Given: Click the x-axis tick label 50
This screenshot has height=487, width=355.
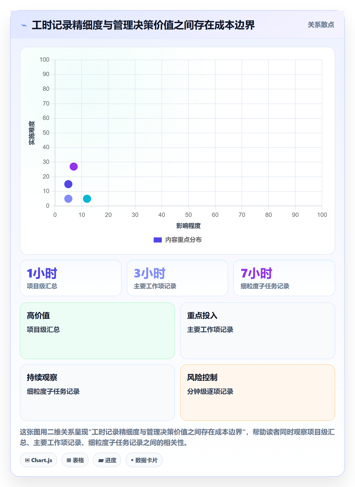Looking at the screenshot, I should click(188, 215).
